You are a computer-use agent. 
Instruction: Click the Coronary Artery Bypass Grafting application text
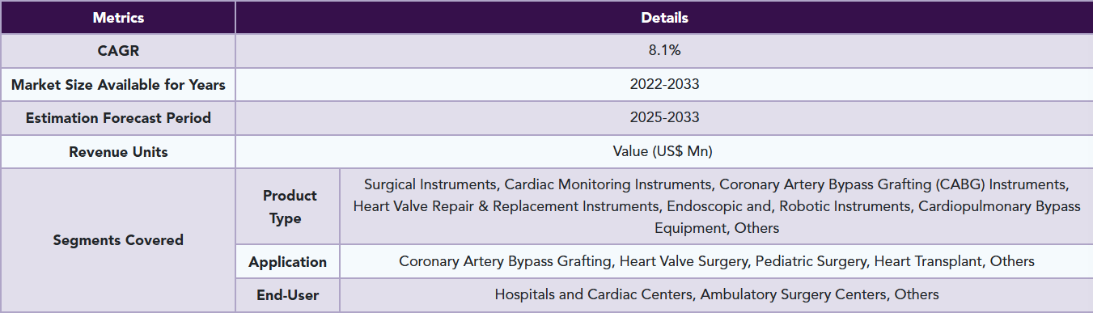(506, 262)
